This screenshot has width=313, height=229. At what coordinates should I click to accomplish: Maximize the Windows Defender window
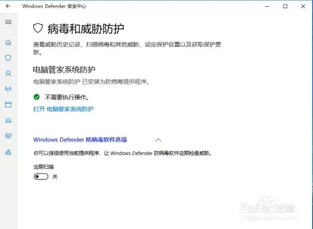(285, 6)
